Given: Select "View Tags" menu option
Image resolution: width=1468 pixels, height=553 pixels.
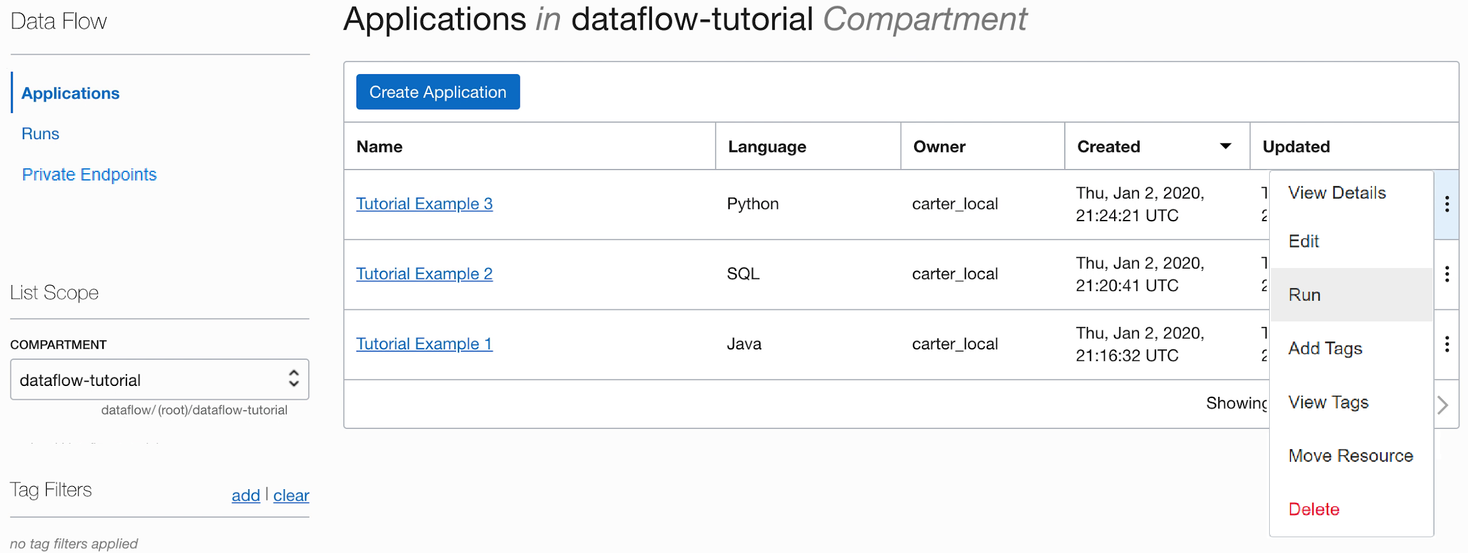Looking at the screenshot, I should (1328, 402).
